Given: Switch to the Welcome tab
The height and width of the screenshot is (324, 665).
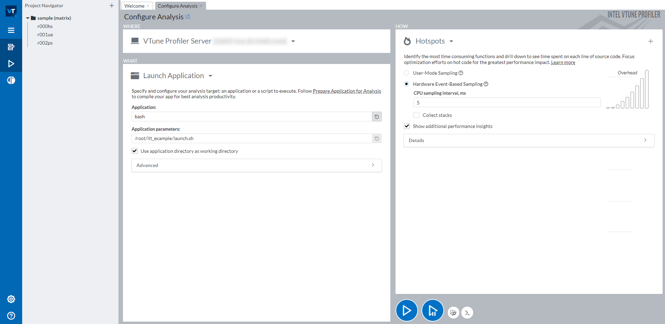Looking at the screenshot, I should pos(134,6).
